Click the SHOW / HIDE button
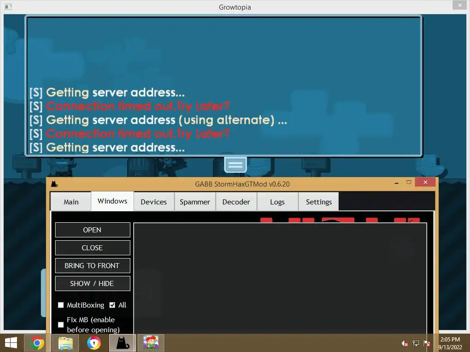Image resolution: width=470 pixels, height=352 pixels. [92, 283]
